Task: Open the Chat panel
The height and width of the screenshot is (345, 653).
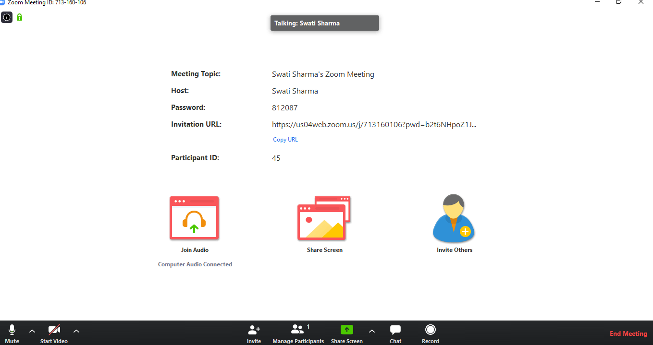Action: click(x=395, y=334)
